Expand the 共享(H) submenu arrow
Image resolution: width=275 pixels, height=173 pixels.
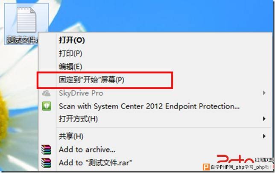point(264,136)
